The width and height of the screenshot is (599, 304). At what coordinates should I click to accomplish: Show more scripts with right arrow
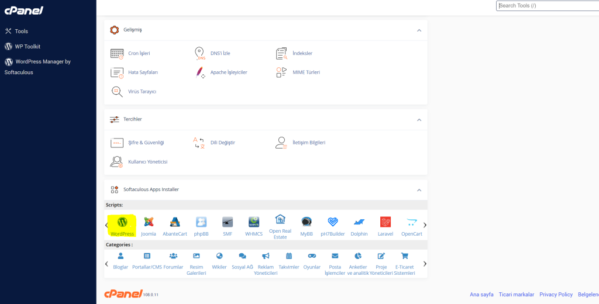(425, 225)
